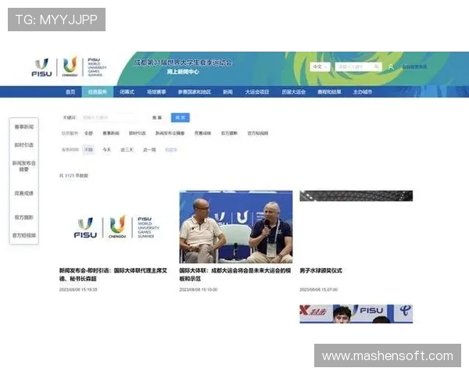Click the user account icon in the header
The height and width of the screenshot is (375, 469).
pos(391,67)
